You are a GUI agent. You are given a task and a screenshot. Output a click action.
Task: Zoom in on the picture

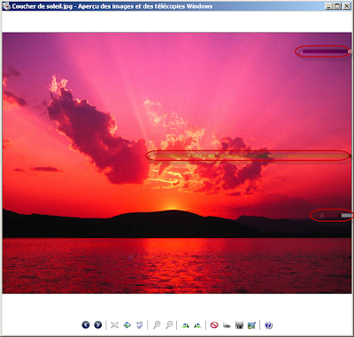point(157,325)
